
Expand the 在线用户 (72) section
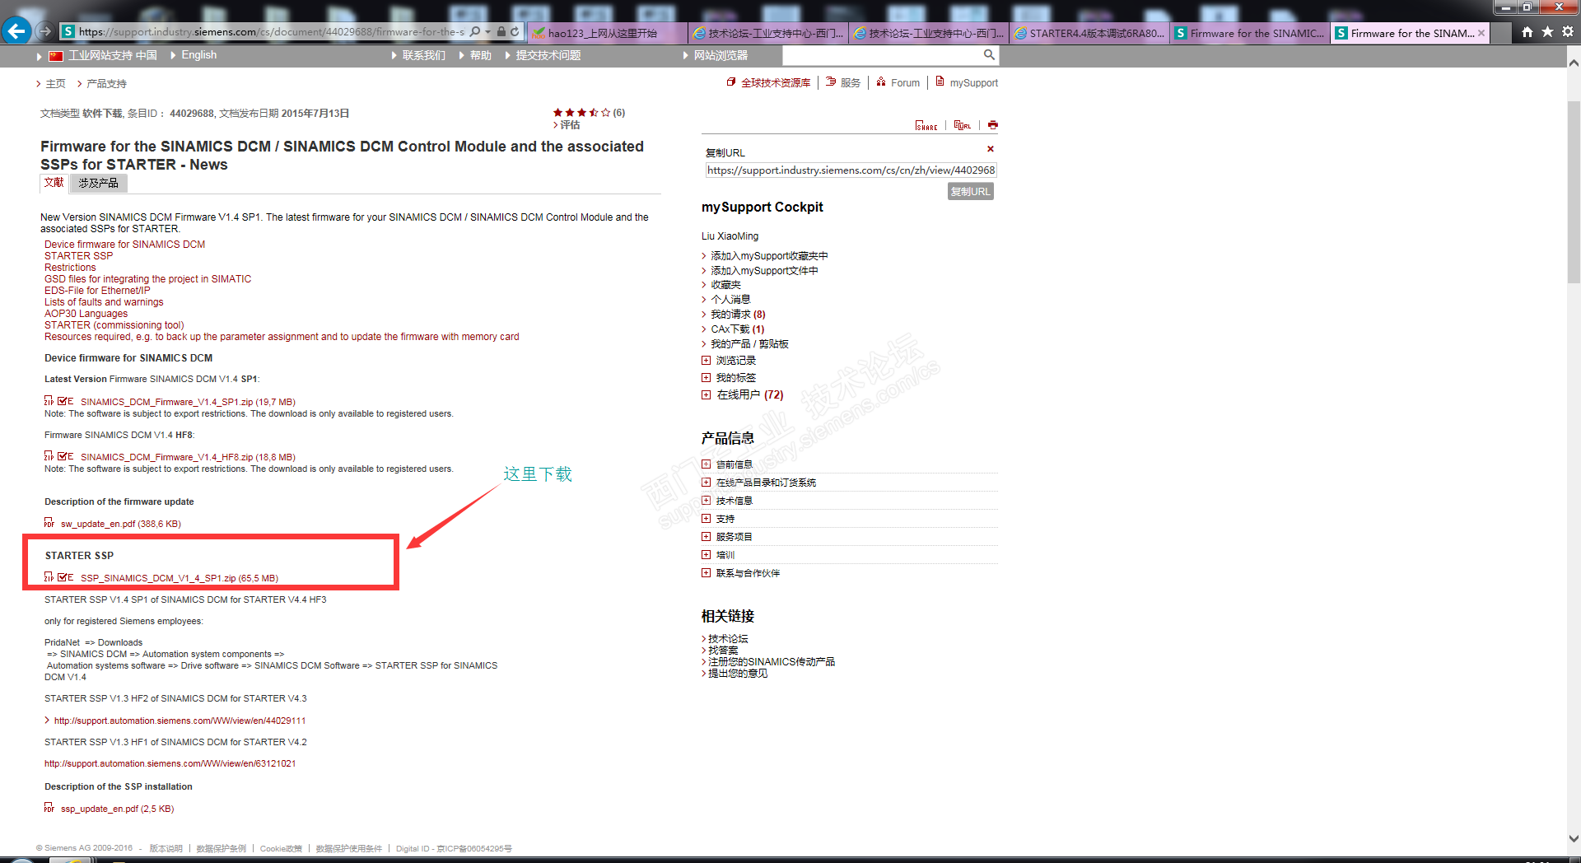706,394
